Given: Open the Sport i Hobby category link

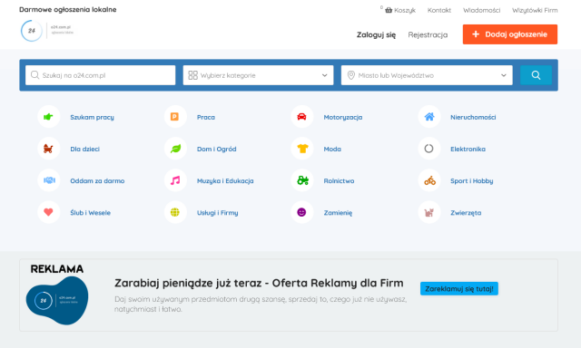Looking at the screenshot, I should (471, 181).
